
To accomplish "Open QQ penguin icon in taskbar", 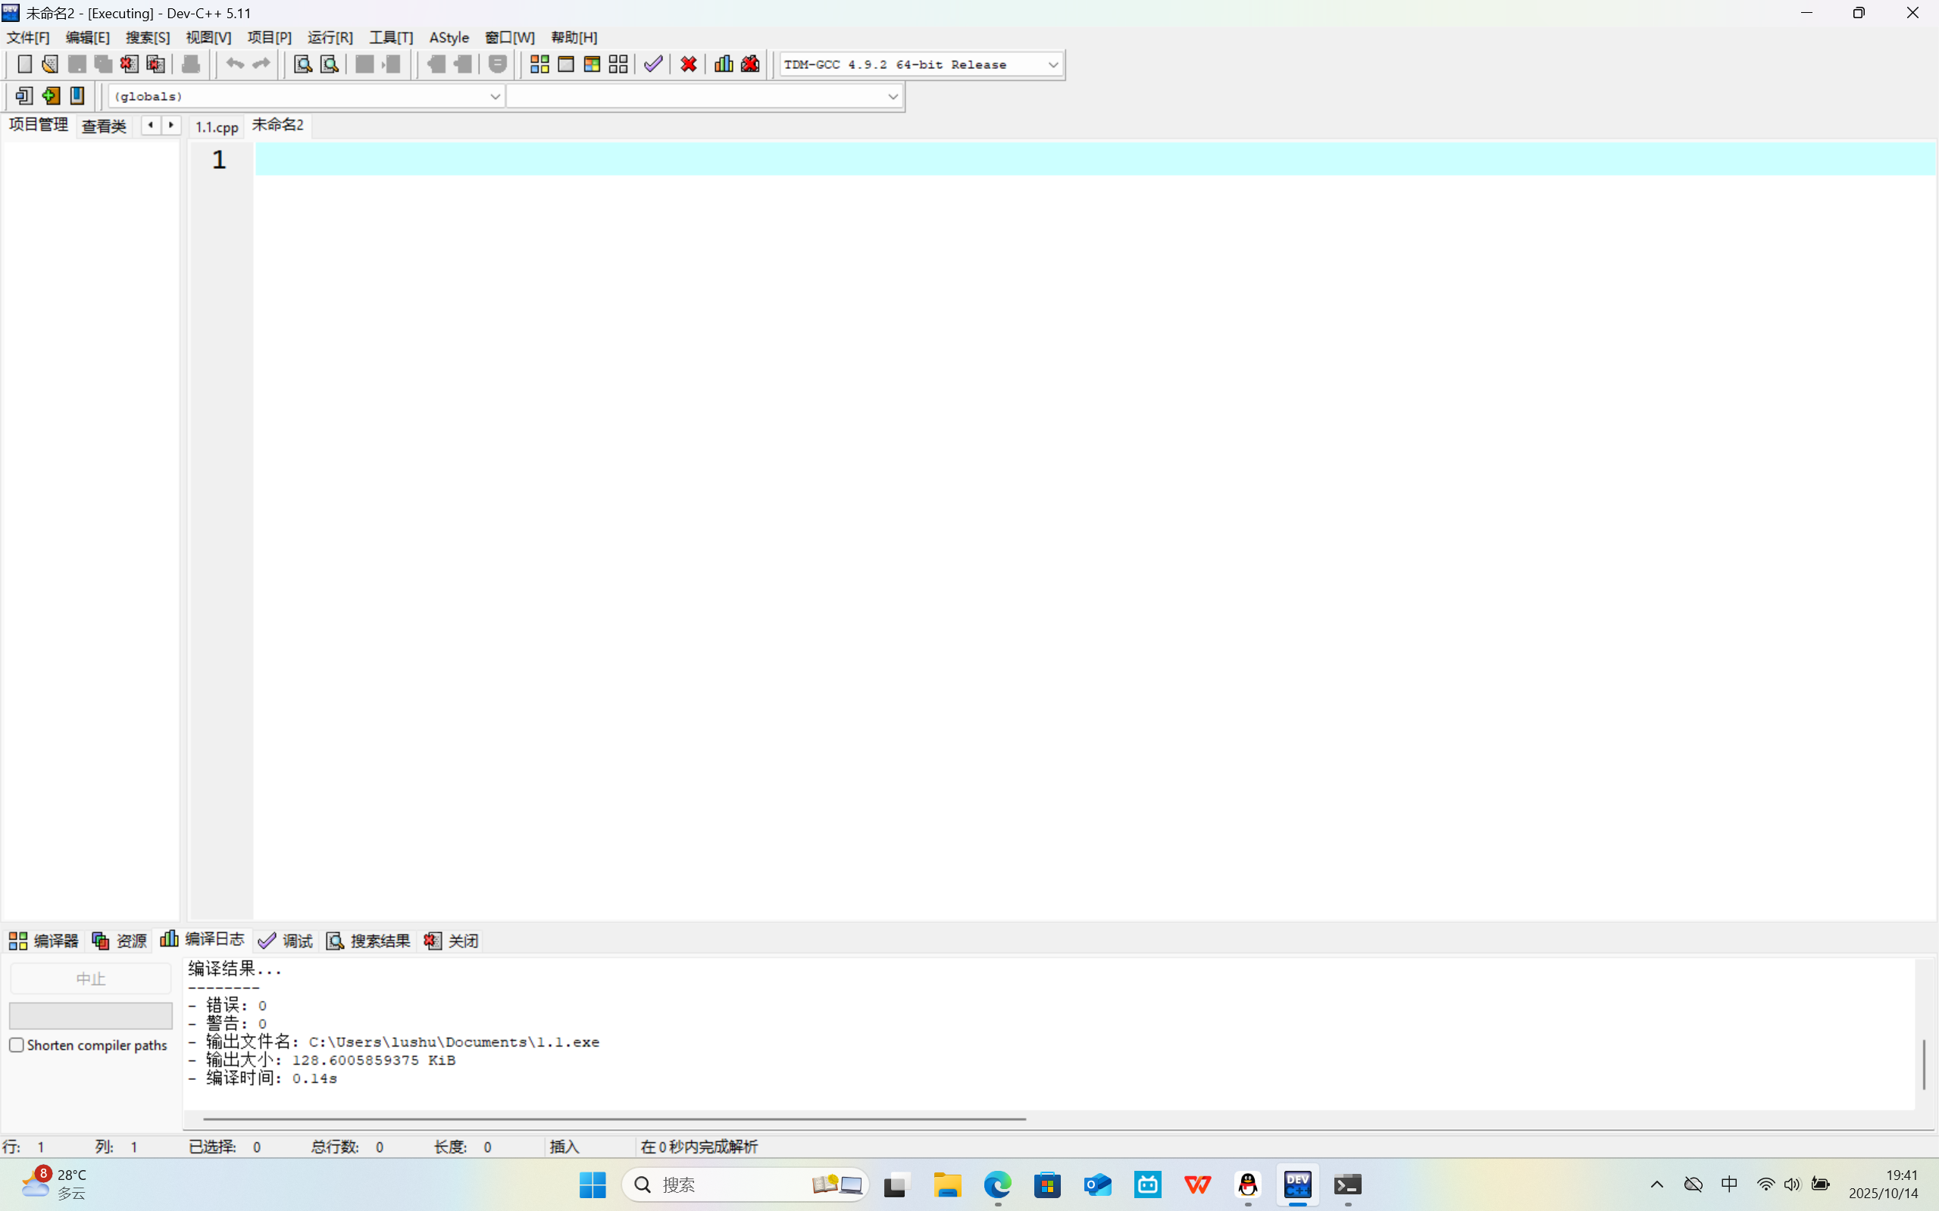I will coord(1247,1184).
